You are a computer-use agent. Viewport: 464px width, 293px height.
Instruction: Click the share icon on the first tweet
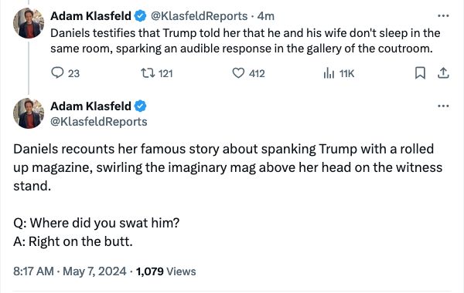coord(443,73)
